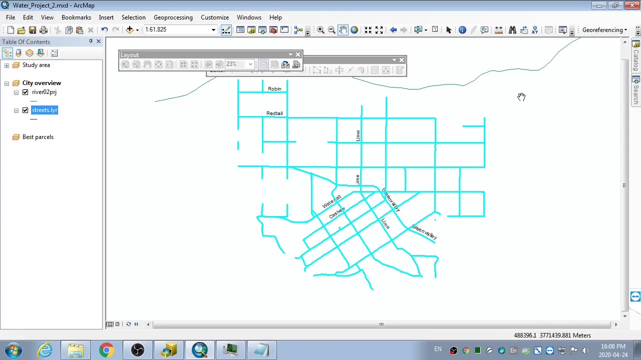Open the Windows menu

point(249,17)
